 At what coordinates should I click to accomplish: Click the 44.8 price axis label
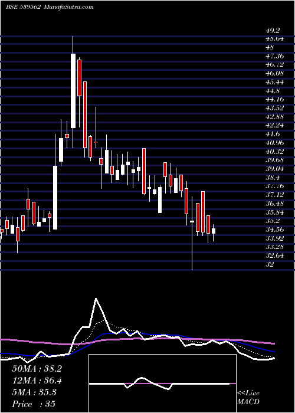(x=272, y=91)
